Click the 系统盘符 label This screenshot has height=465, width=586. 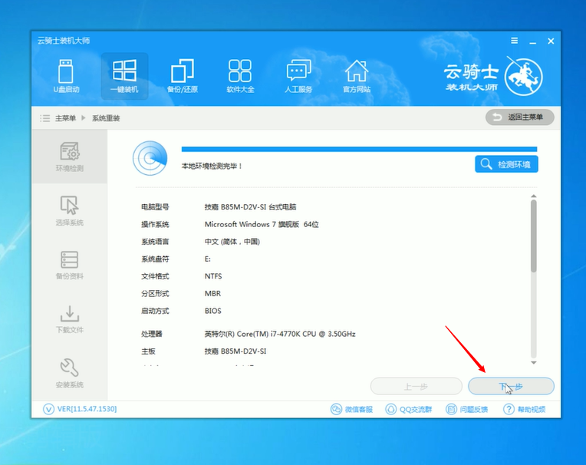point(155,259)
